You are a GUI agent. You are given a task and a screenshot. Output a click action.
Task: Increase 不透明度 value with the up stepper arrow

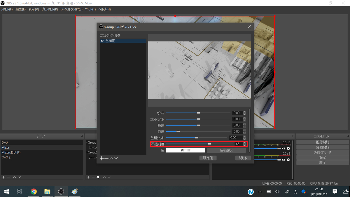pyautogui.click(x=244, y=143)
